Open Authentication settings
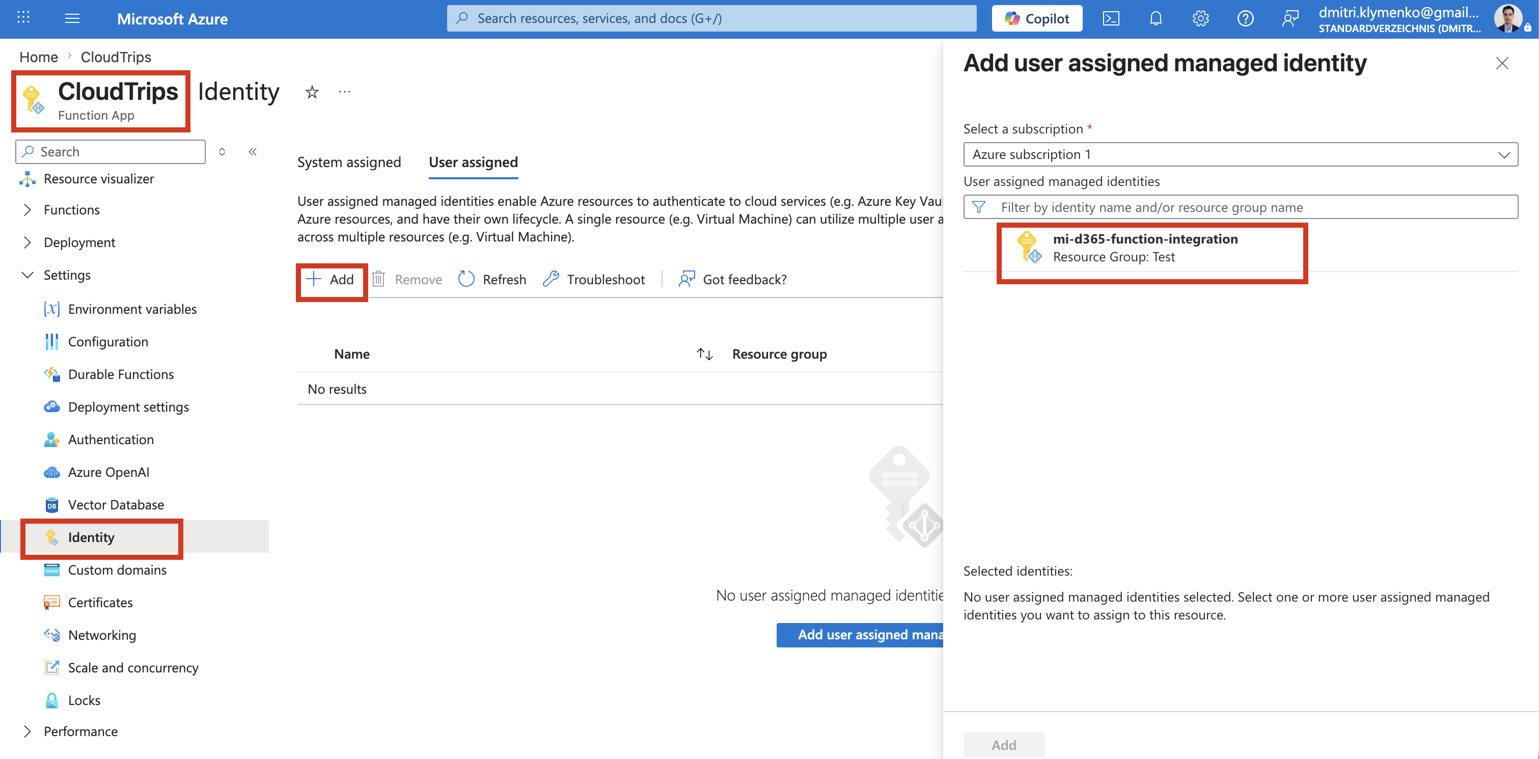The image size is (1539, 759). pyautogui.click(x=99, y=439)
